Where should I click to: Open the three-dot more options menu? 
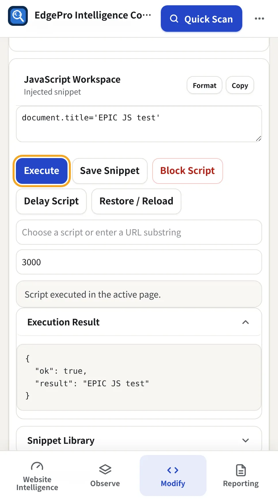259,19
